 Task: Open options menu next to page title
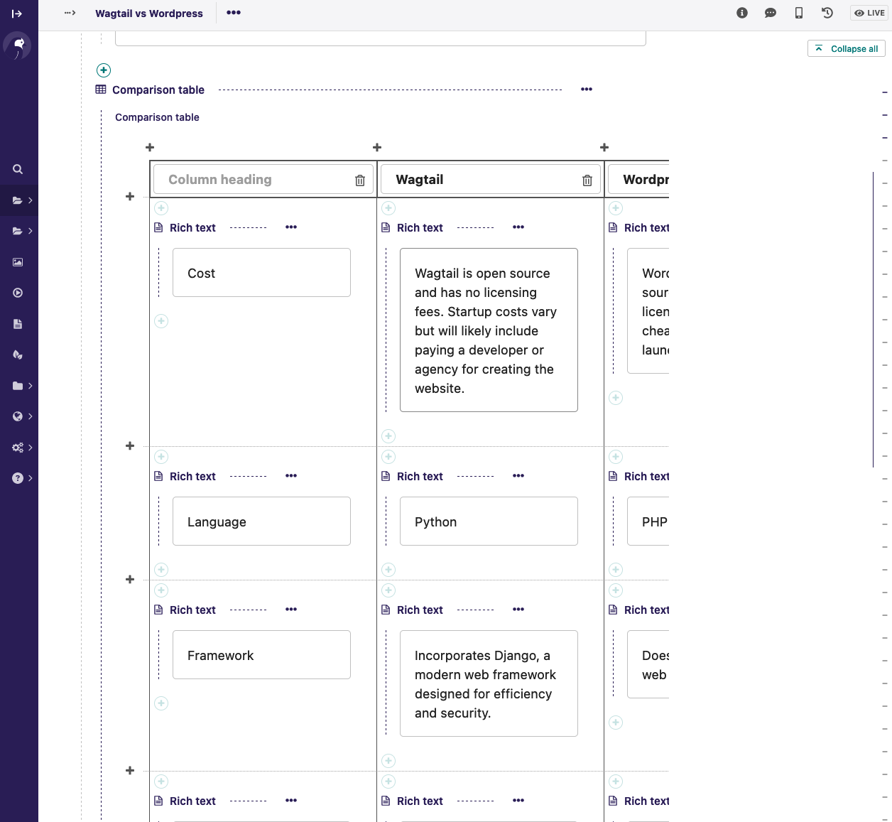coord(233,13)
